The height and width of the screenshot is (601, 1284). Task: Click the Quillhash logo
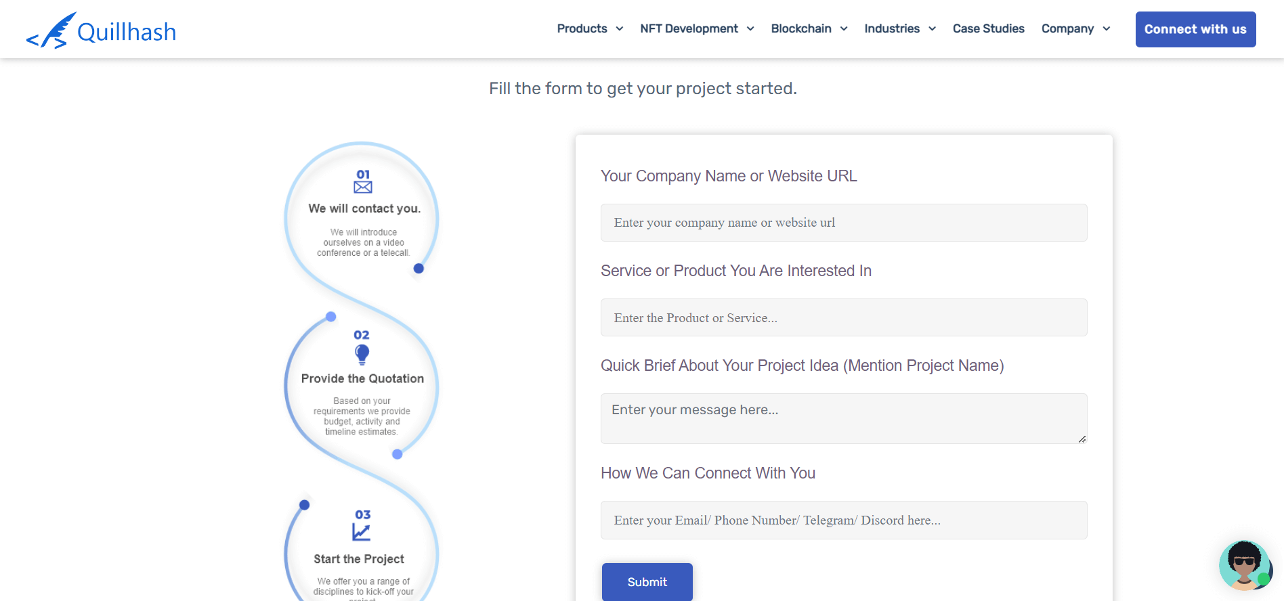point(102,30)
